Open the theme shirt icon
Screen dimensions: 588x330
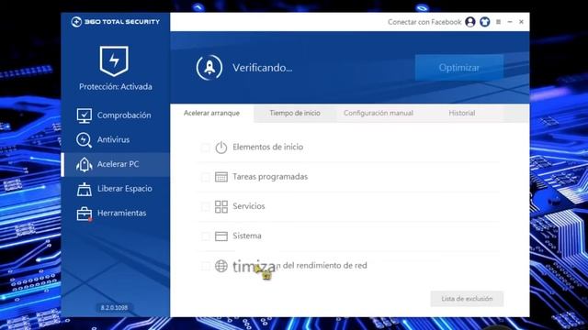(x=484, y=22)
